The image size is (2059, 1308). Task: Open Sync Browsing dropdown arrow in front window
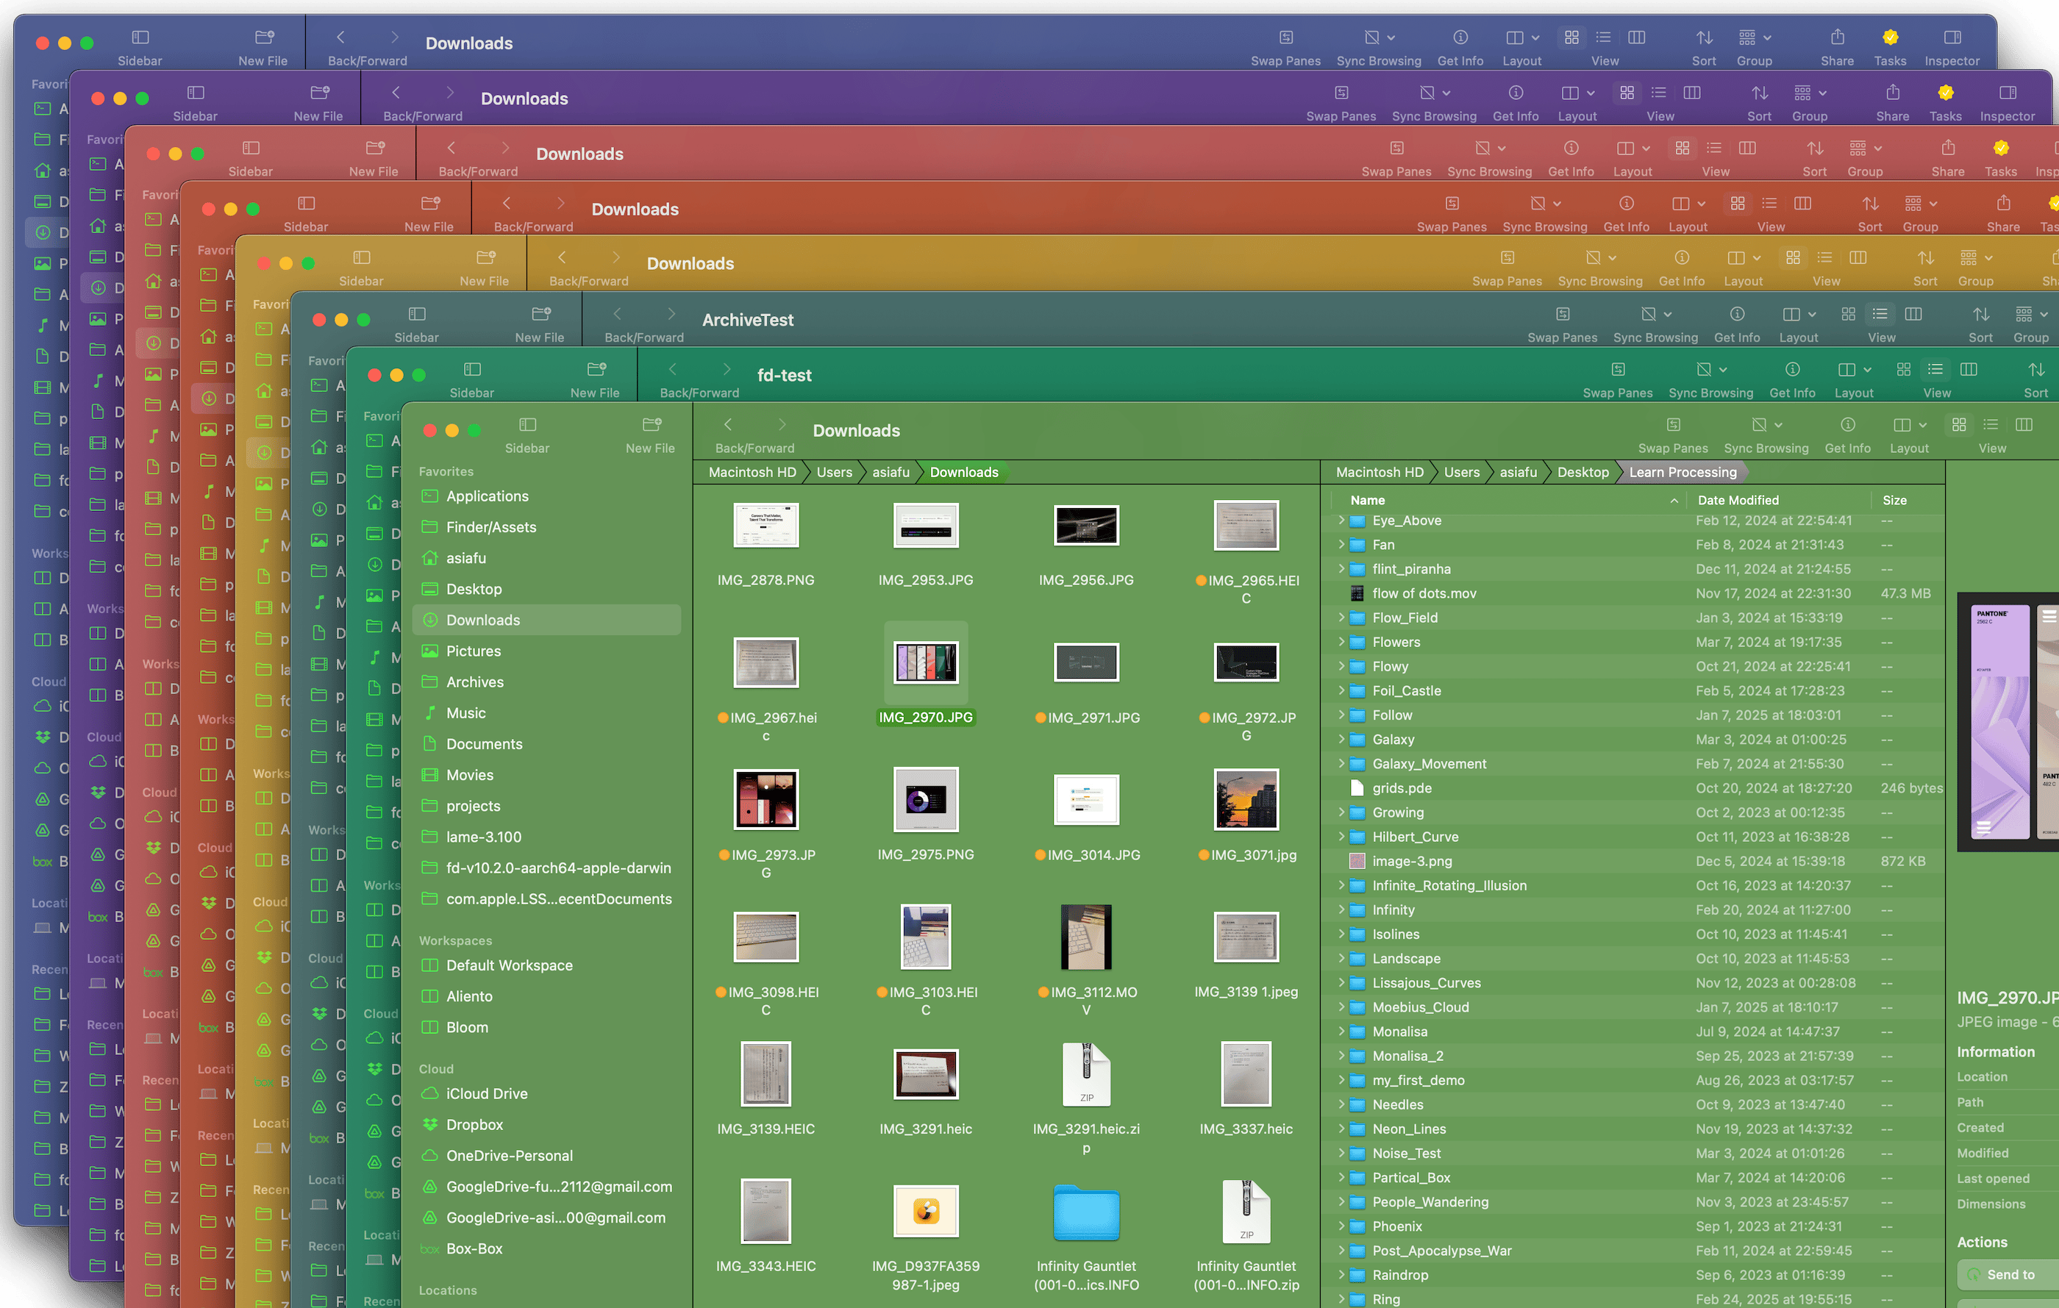[x=1779, y=425]
